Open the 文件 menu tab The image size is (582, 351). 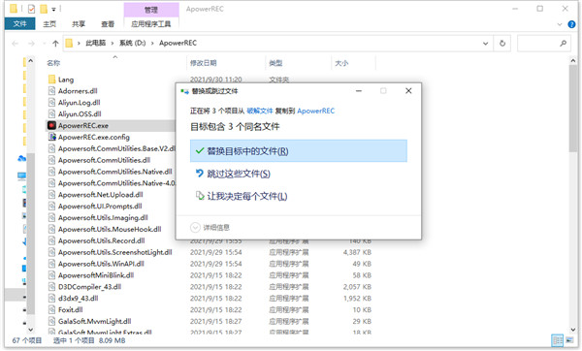19,23
